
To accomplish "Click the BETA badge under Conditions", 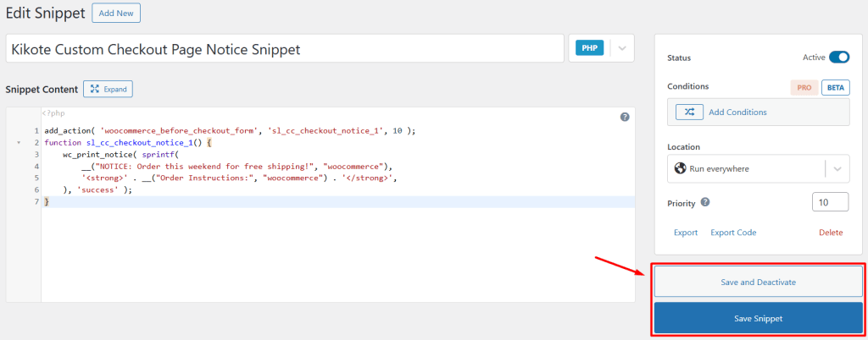I will pos(835,87).
